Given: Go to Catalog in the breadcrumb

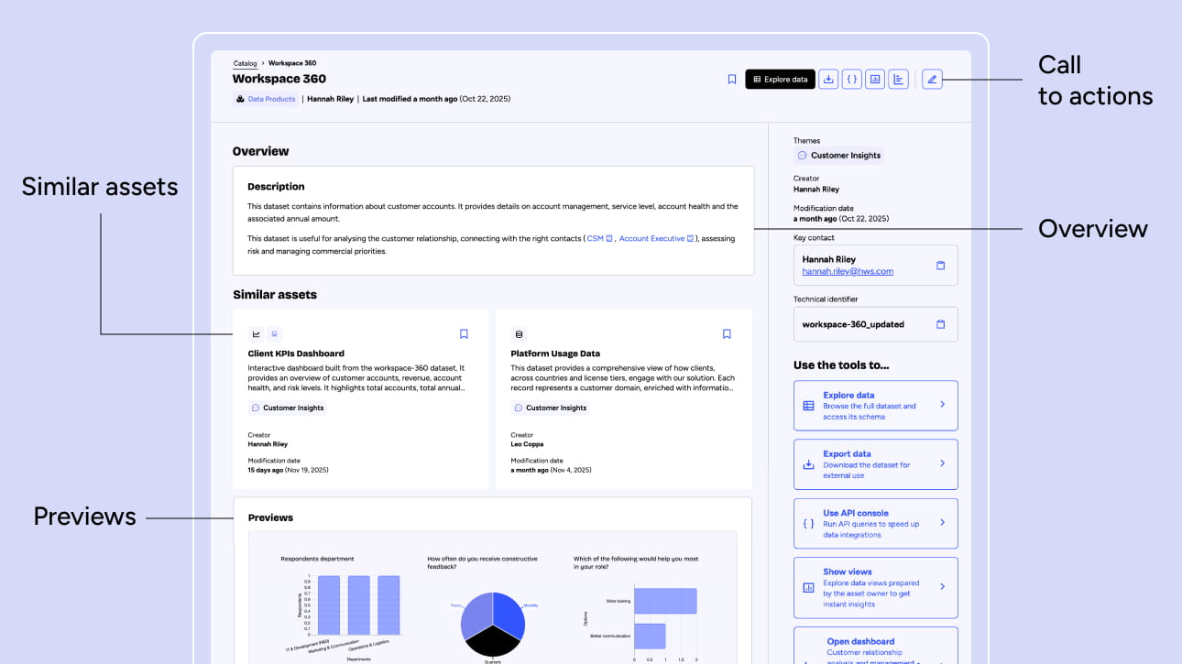Looking at the screenshot, I should 245,63.
